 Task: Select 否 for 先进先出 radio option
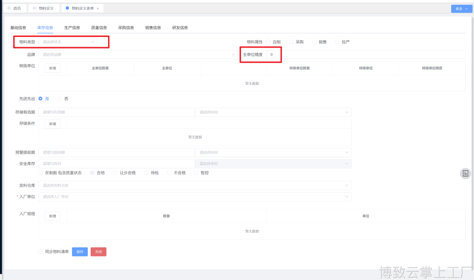coord(60,99)
